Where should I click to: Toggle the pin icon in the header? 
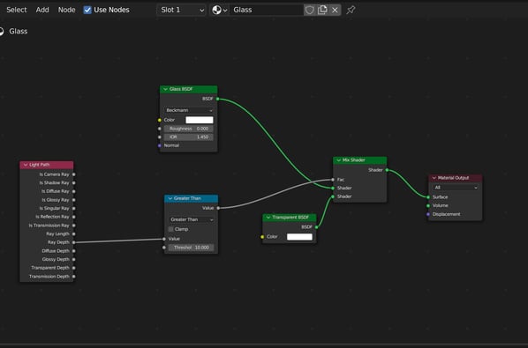coord(351,10)
